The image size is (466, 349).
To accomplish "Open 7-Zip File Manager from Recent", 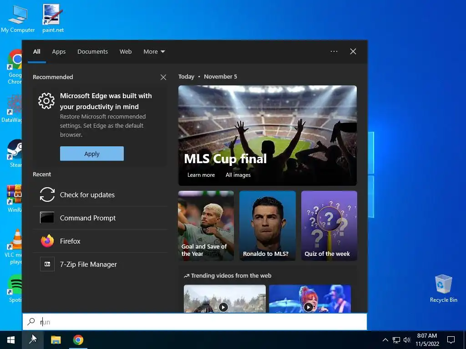I will click(100, 264).
